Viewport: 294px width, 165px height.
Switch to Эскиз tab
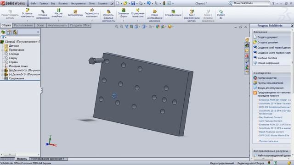[40, 25]
